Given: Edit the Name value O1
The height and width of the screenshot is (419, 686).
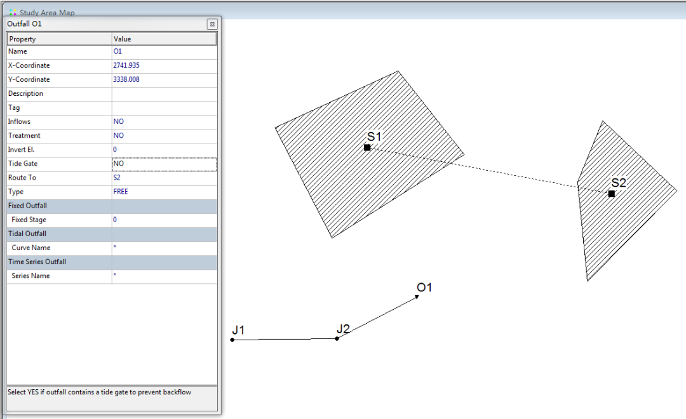Looking at the screenshot, I should pyautogui.click(x=164, y=51).
